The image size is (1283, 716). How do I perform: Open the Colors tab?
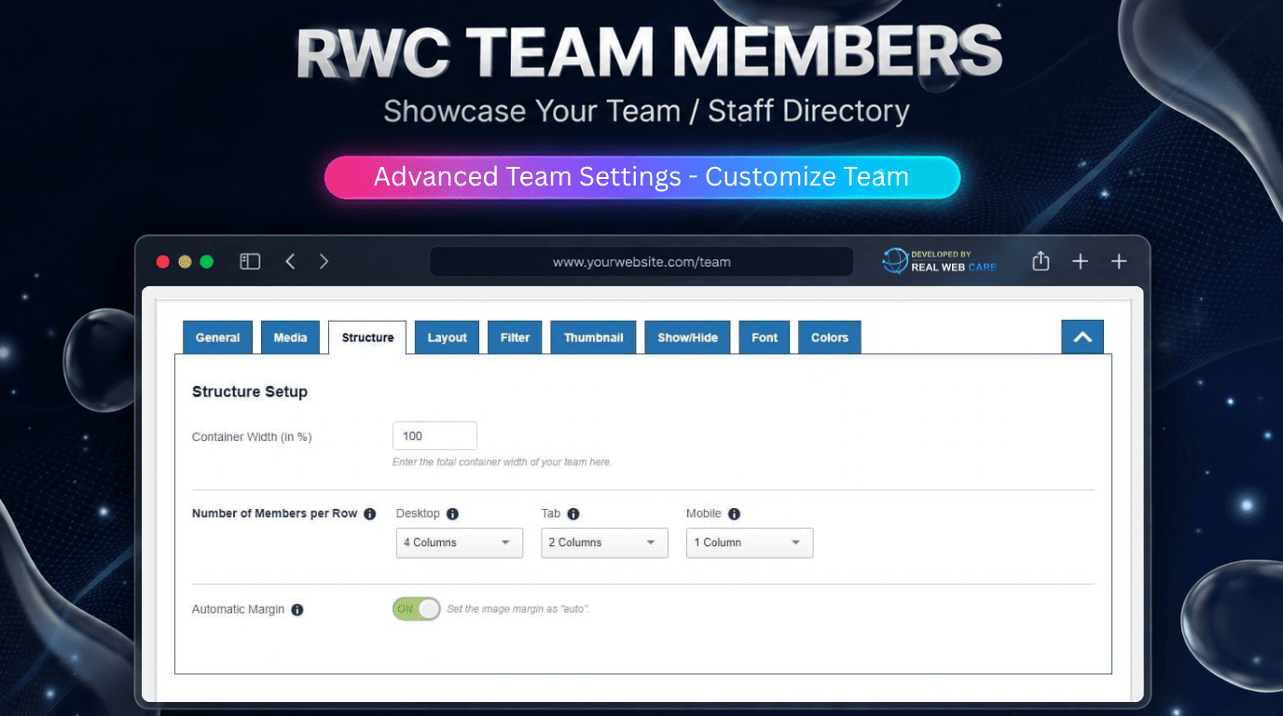tap(830, 337)
